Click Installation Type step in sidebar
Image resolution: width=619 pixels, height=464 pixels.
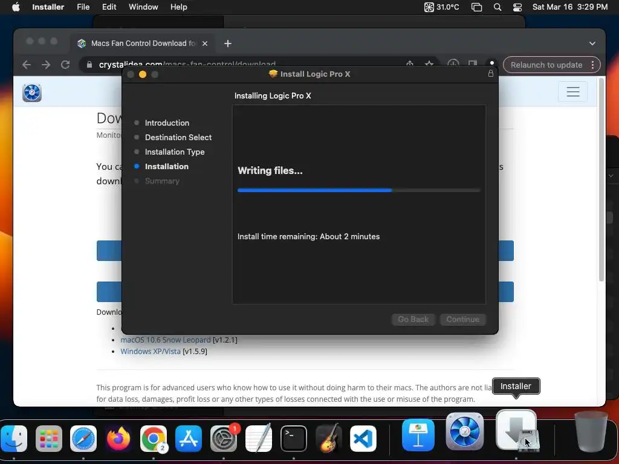coord(175,152)
